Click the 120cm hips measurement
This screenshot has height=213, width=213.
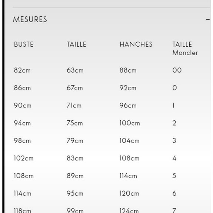[129, 193]
